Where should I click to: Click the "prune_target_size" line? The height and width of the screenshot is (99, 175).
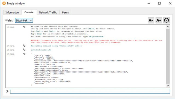52,81
